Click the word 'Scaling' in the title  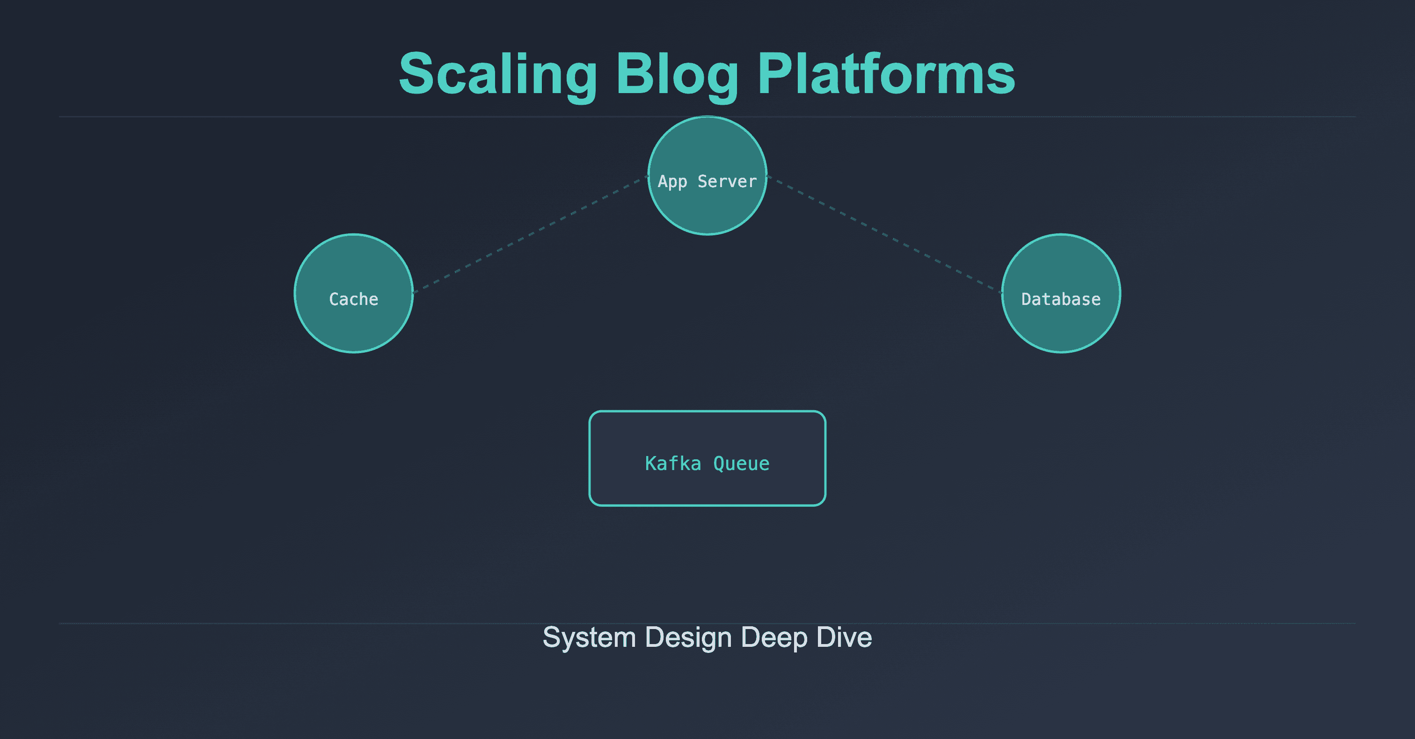[498, 74]
